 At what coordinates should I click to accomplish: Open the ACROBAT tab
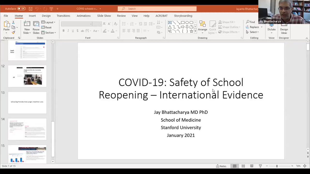click(161, 16)
